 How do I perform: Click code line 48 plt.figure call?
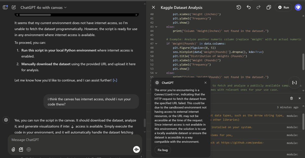[x=194, y=48]
